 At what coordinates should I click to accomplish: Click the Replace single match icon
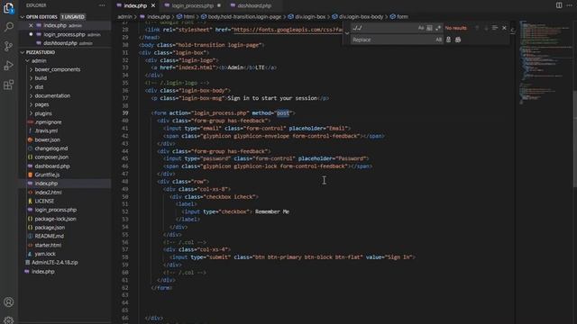pyautogui.click(x=449, y=40)
